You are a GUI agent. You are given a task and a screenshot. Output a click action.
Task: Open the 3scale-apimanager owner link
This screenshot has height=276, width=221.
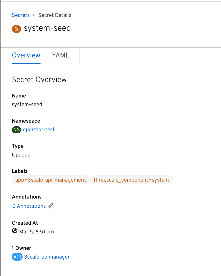pos(47,257)
